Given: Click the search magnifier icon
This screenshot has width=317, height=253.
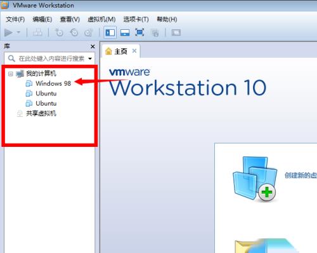Looking at the screenshot, I should click(x=11, y=58).
